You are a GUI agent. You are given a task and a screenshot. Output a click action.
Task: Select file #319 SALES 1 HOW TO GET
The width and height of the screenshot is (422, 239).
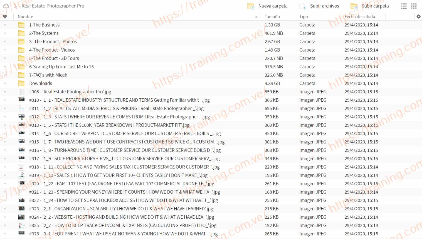click(119, 175)
